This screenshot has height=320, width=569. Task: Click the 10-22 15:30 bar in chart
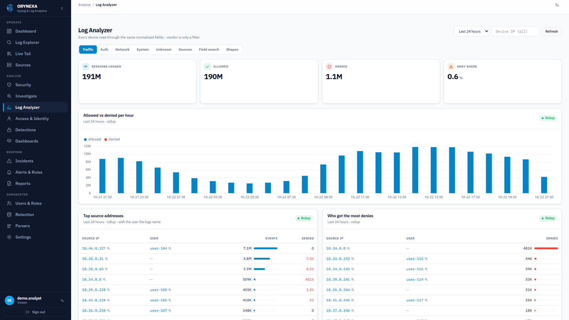[x=434, y=170]
